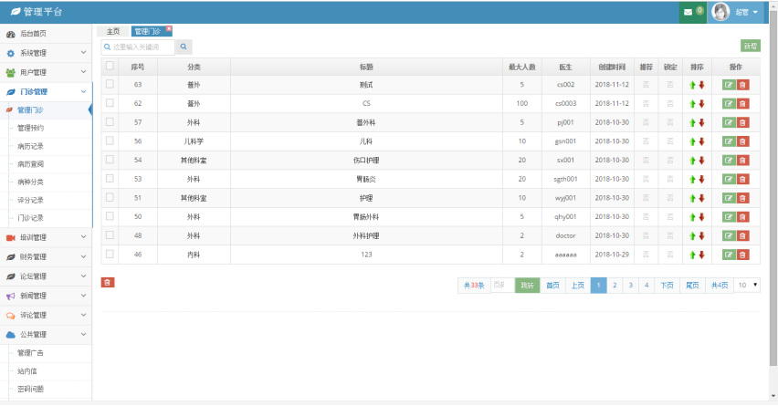
Task: Move row 57 down with the red arrow
Action: coord(701,123)
